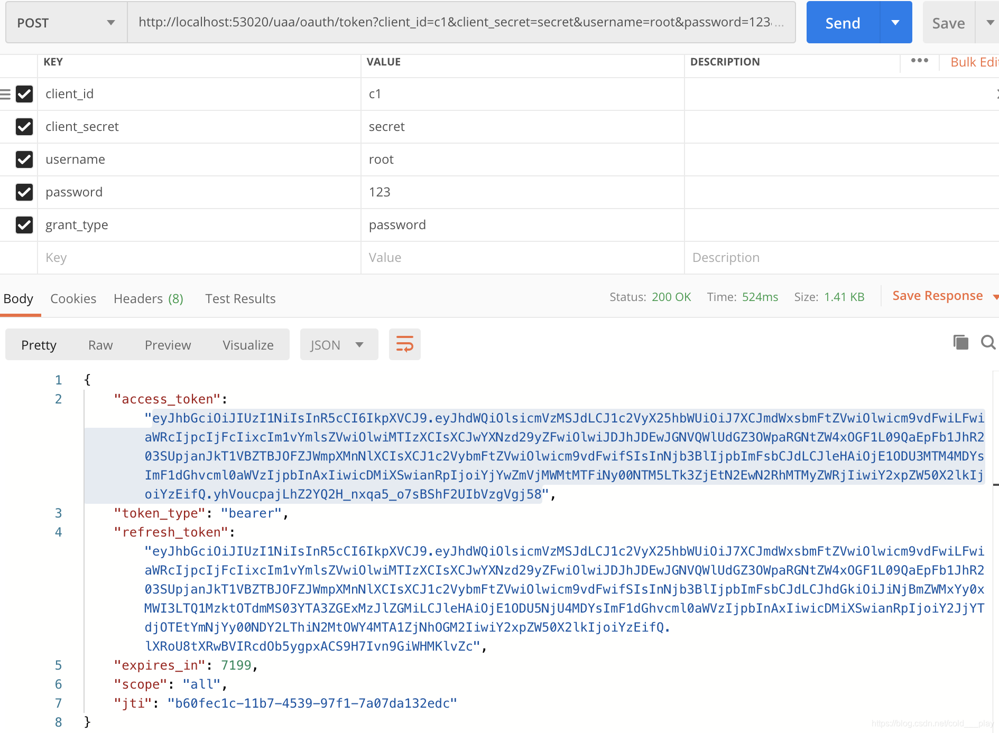This screenshot has height=733, width=999.
Task: Click the blue Send button
Action: [x=843, y=23]
